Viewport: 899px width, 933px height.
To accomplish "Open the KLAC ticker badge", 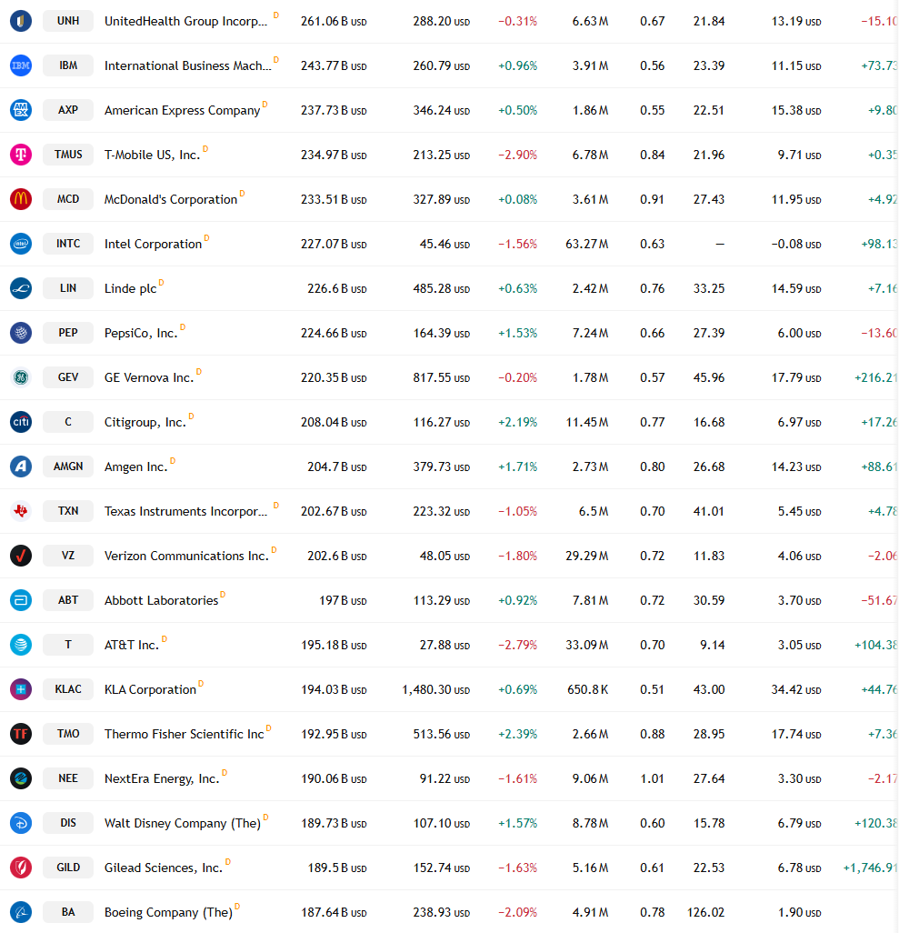I will (x=68, y=689).
